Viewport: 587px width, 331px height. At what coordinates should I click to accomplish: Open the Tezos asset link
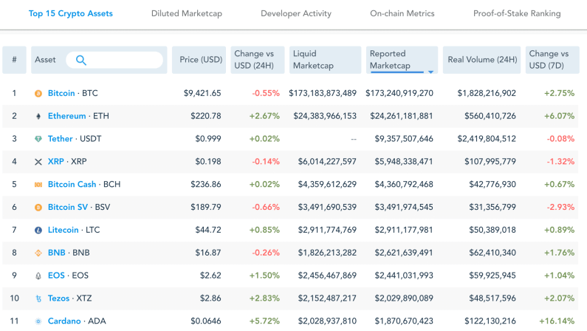coord(59,298)
